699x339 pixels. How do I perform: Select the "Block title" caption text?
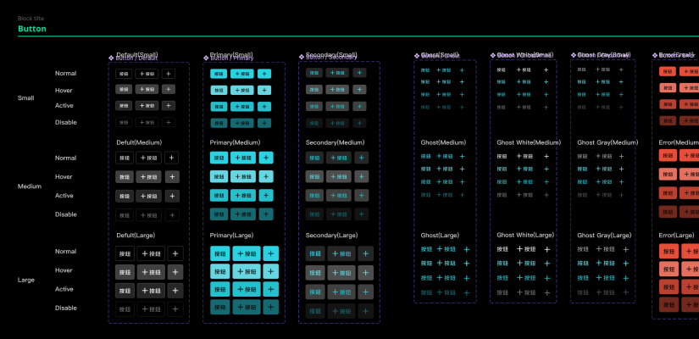[31, 19]
